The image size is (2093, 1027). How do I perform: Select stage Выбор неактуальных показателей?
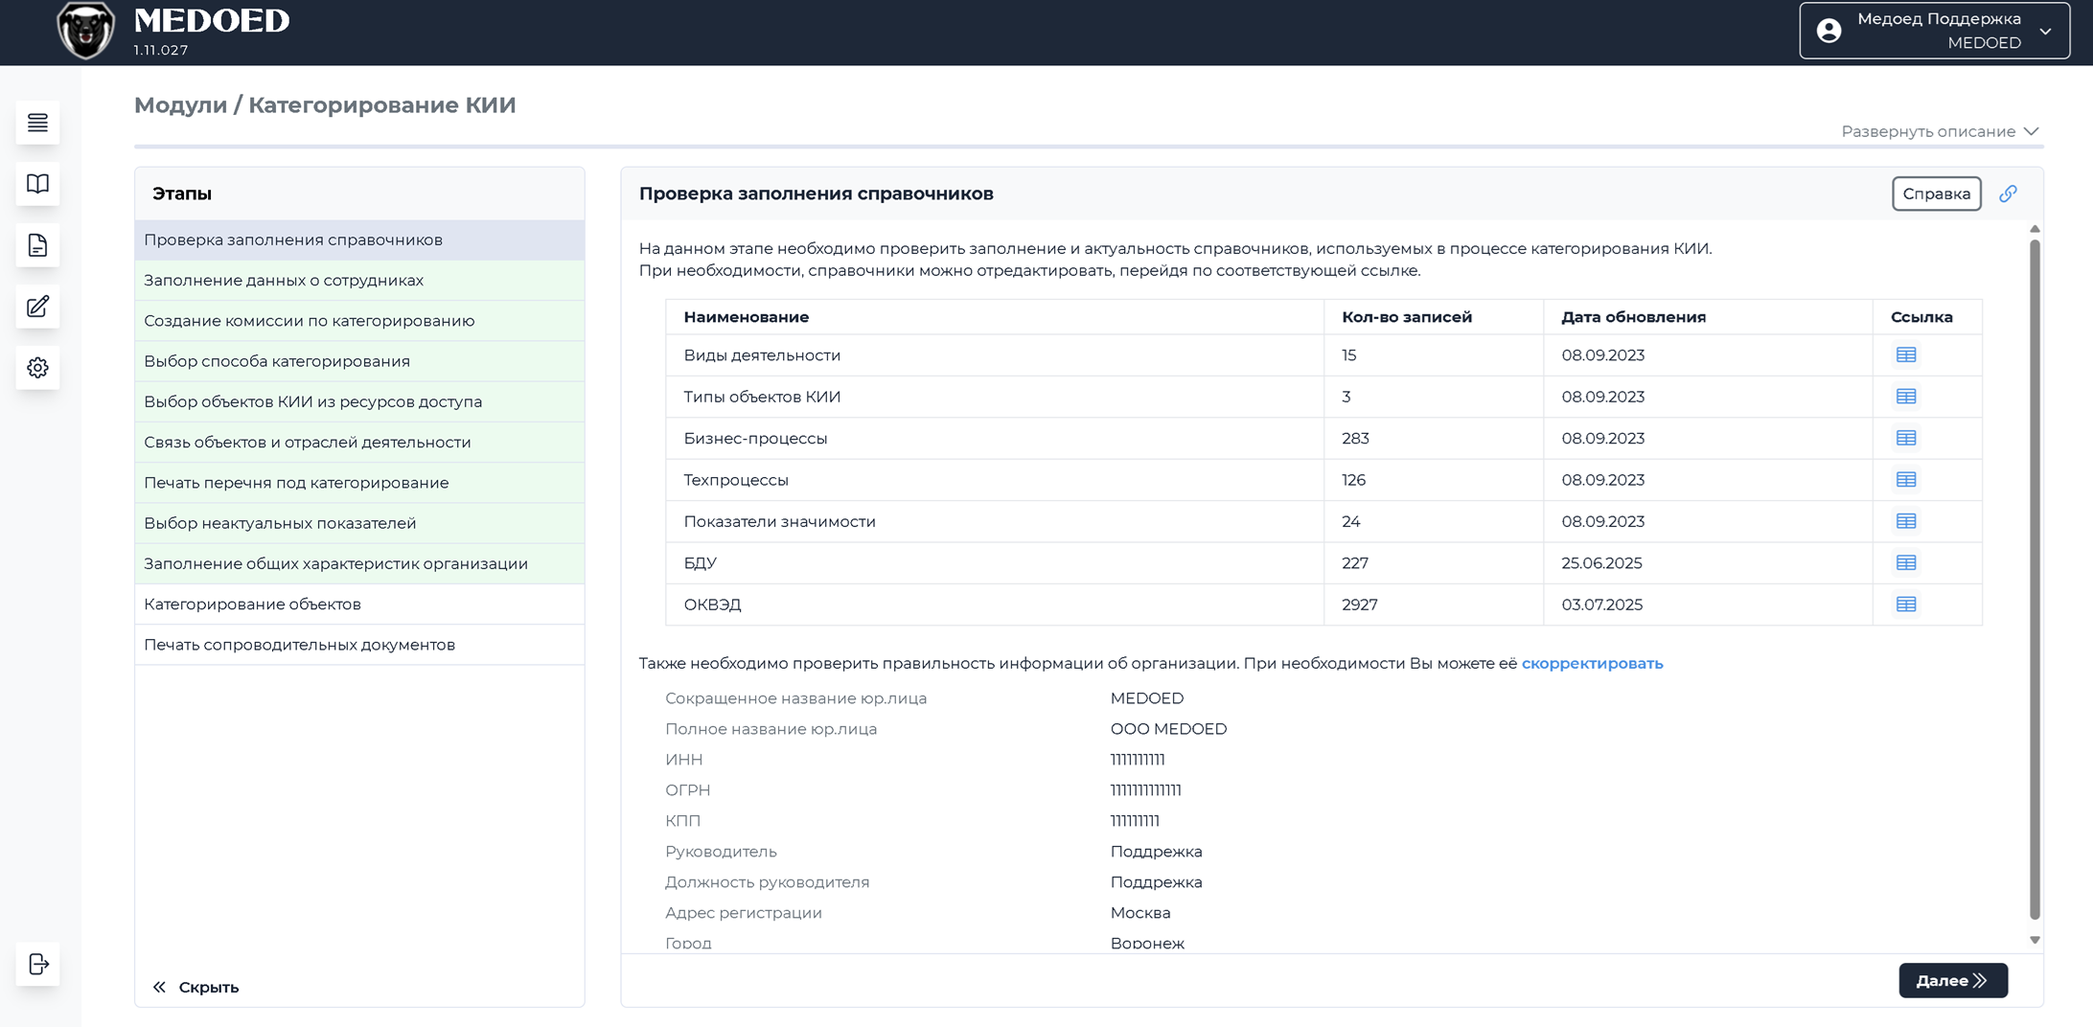[359, 523]
